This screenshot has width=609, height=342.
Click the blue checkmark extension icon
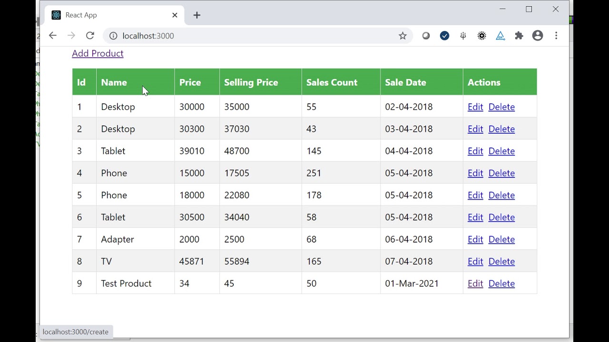444,36
